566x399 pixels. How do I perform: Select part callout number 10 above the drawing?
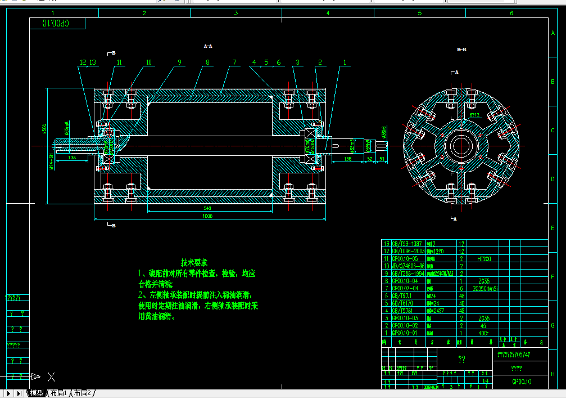[x=149, y=62]
